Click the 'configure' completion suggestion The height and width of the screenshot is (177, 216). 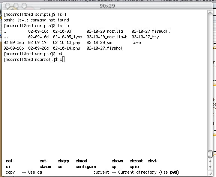coord(85,167)
